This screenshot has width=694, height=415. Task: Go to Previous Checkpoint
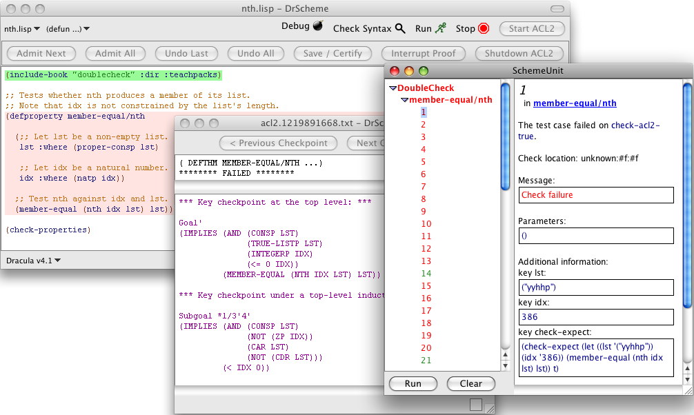click(278, 143)
